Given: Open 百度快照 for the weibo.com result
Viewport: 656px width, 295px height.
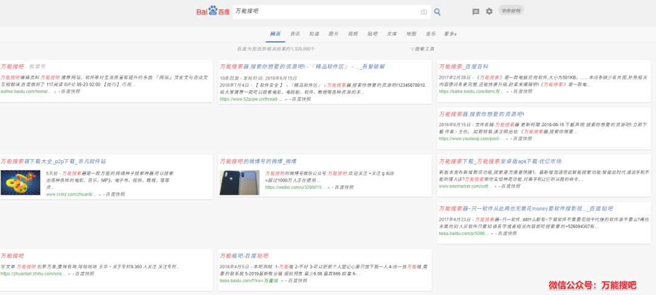Looking at the screenshot, I should (x=343, y=188).
